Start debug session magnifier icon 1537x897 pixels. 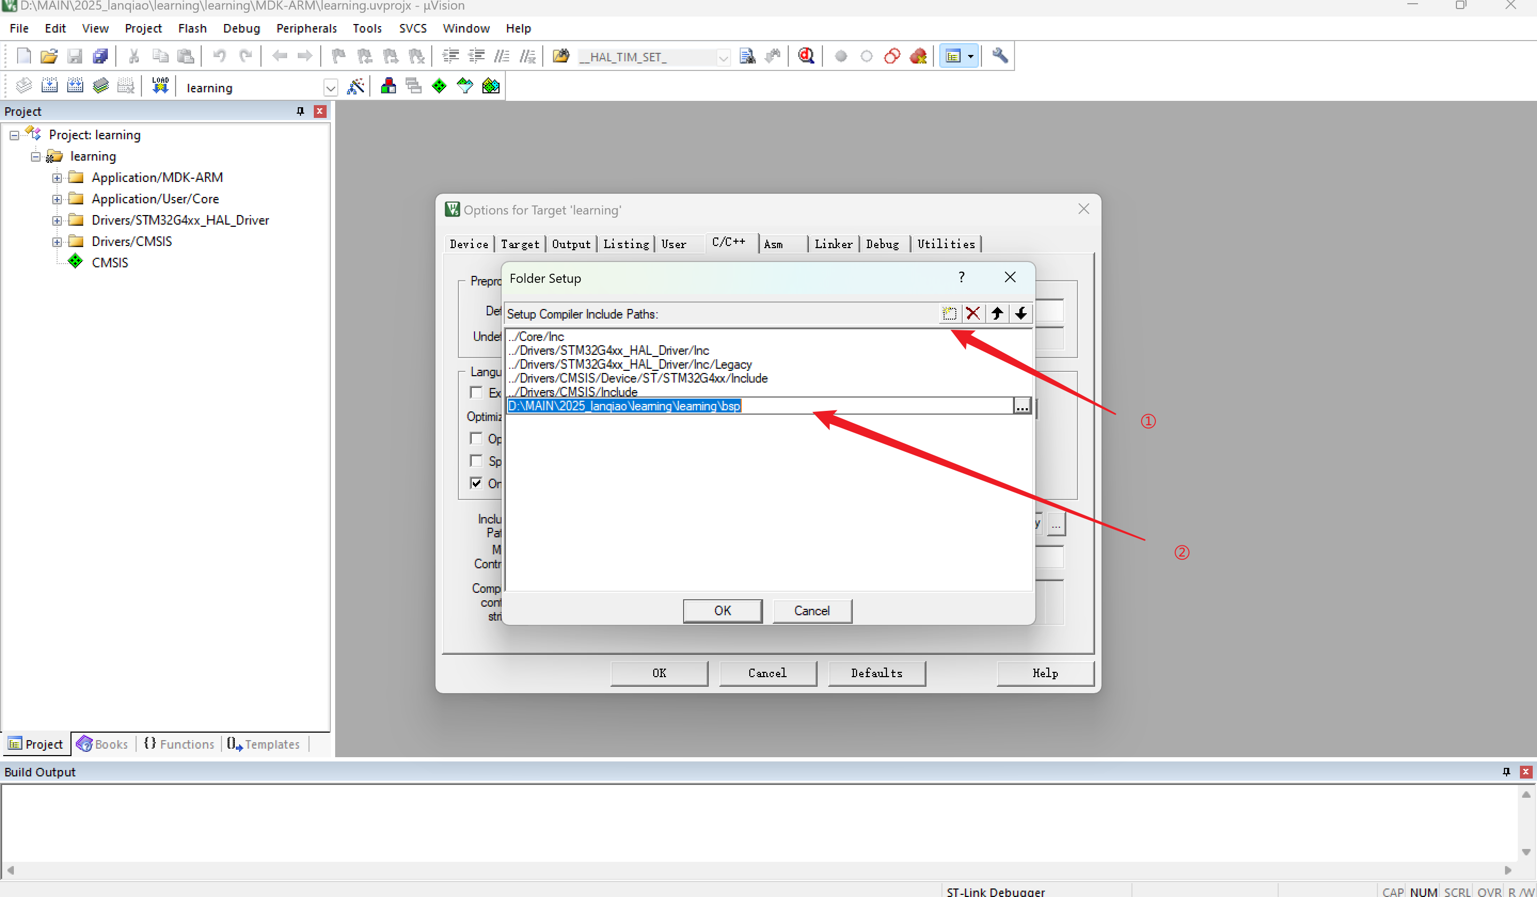click(806, 56)
